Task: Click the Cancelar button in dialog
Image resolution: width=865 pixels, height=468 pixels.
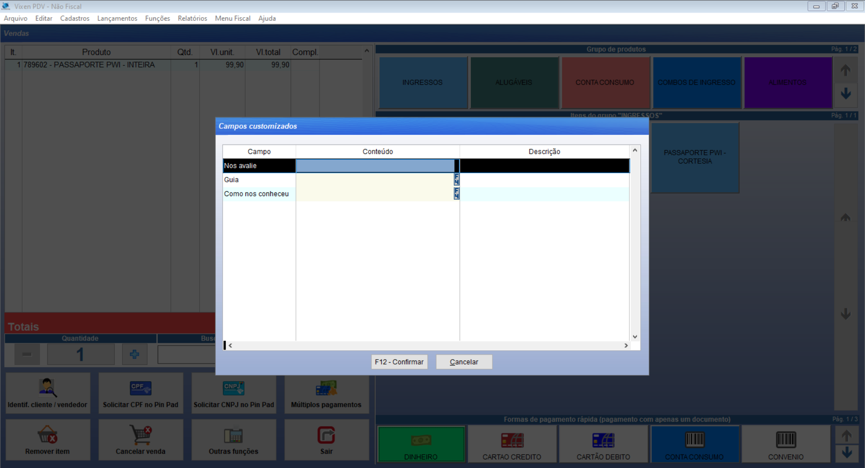Action: [x=464, y=362]
